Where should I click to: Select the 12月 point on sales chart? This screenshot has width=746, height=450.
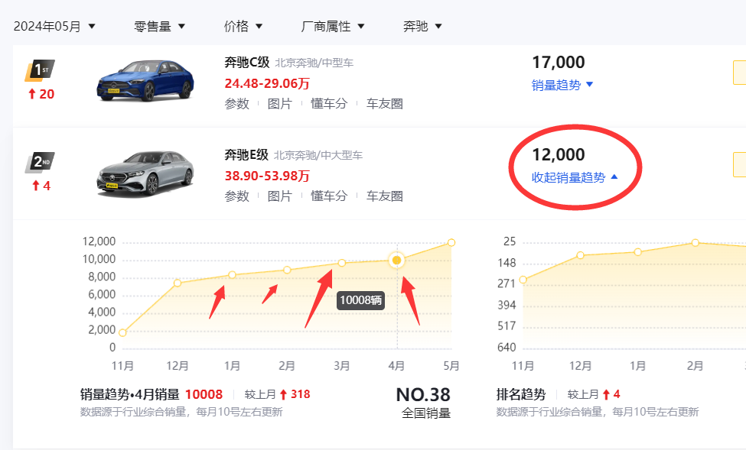click(178, 283)
